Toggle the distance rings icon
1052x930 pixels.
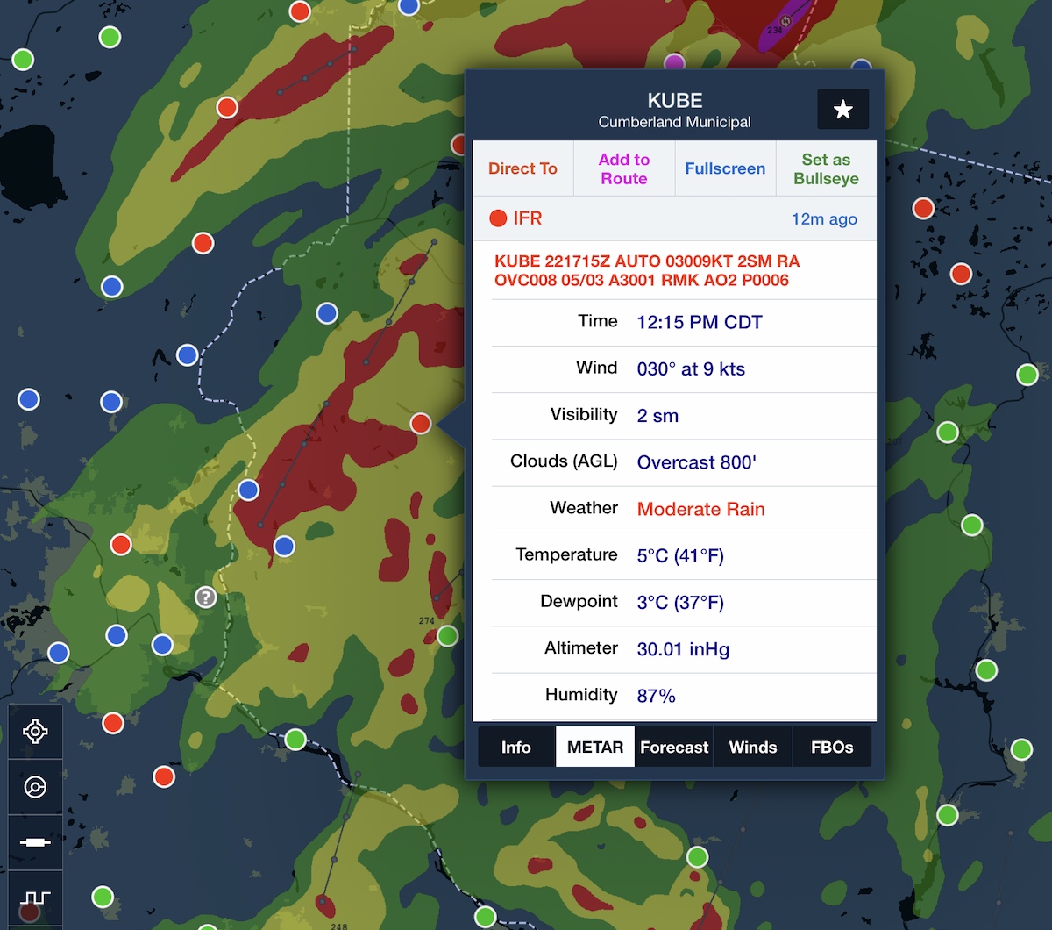[35, 787]
